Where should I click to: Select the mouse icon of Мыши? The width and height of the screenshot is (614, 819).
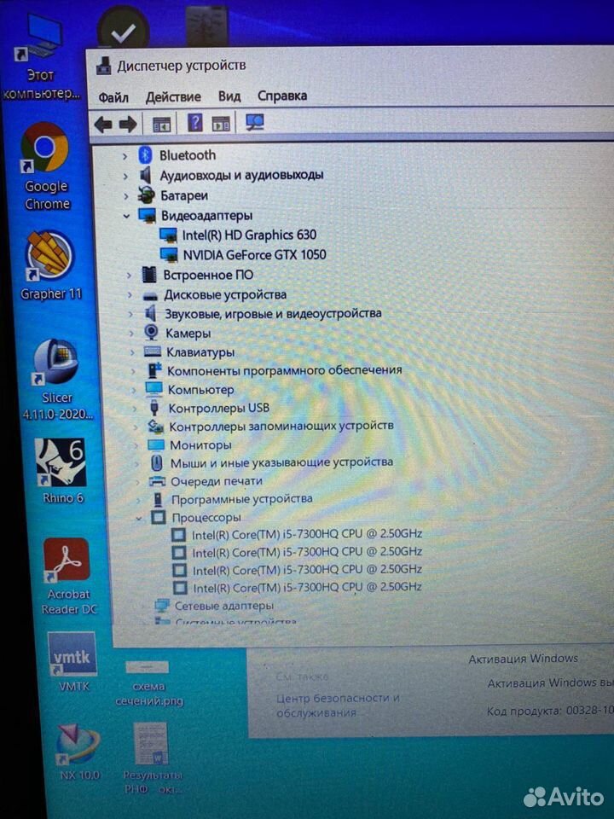(x=157, y=462)
